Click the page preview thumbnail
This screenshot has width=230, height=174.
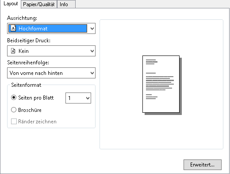point(162,85)
